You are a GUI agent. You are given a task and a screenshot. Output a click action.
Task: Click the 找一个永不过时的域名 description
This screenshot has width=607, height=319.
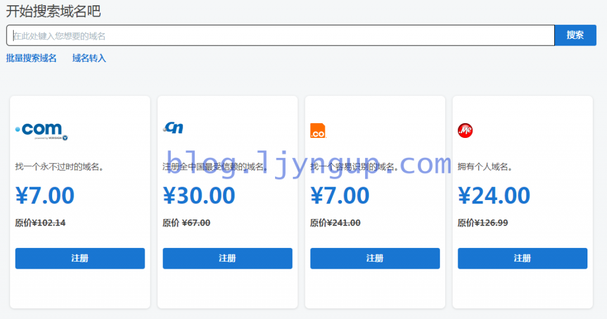59,167
